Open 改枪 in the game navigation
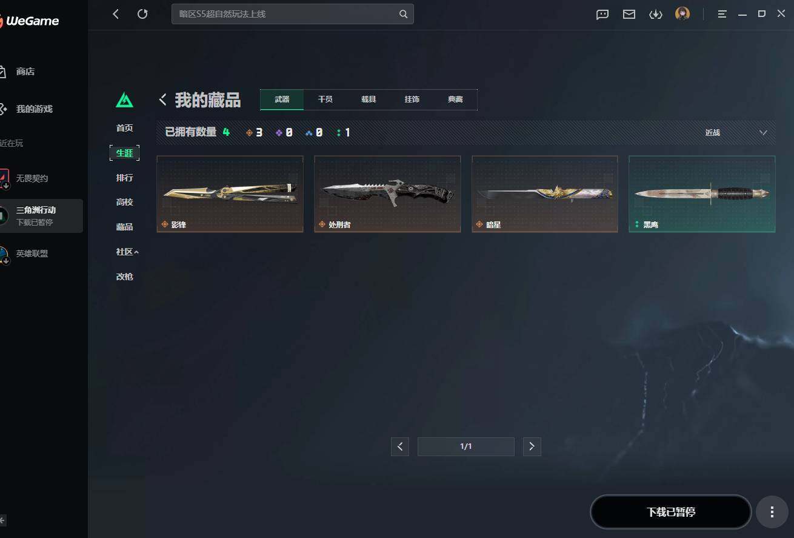Screen dimensions: 794x538 coord(124,277)
